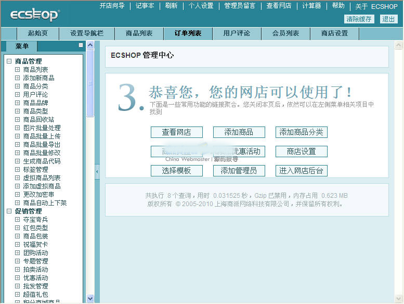The image size is (404, 304).
Task: Open the 会员列表 tab
Action: pos(285,33)
